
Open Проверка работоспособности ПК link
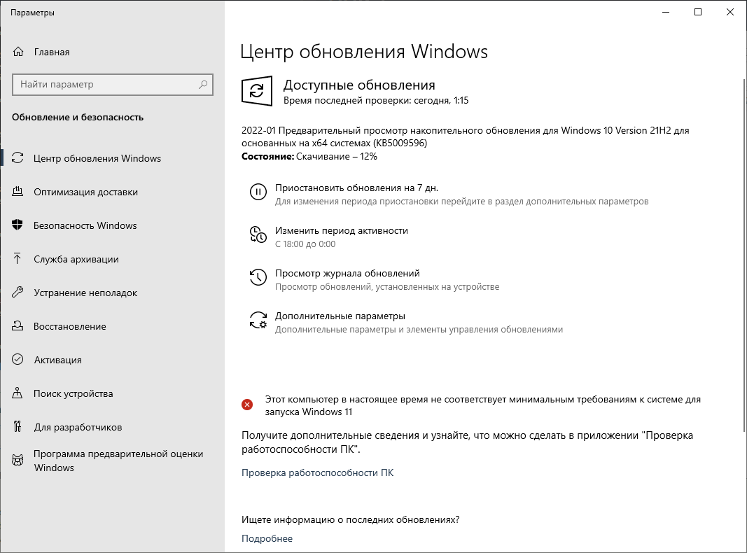tap(318, 472)
